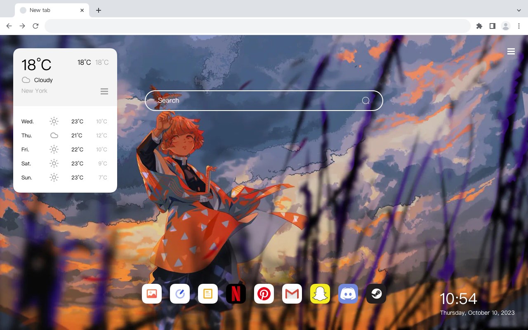Open Chrome's three-dot menu

tap(519, 26)
